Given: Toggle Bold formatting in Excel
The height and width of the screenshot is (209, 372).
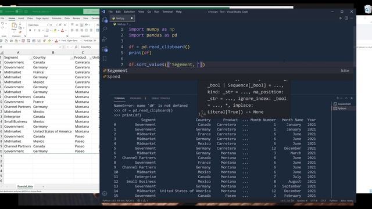Looking at the screenshot, I should pos(30,30).
